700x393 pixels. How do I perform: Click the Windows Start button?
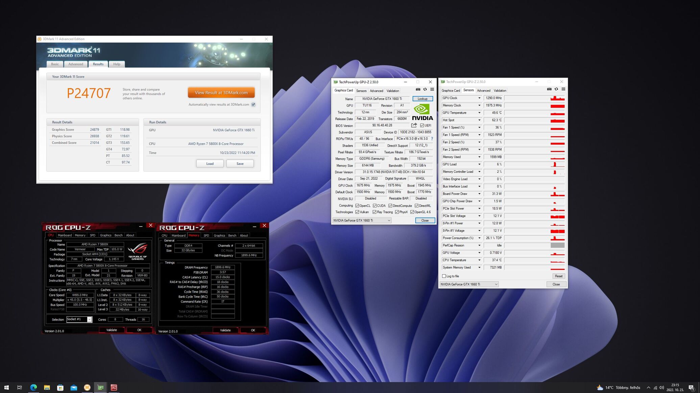click(x=6, y=387)
